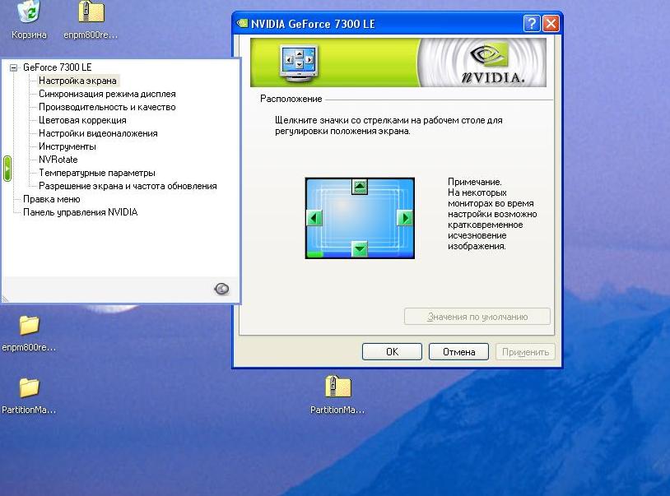
Task: Click the left arrow in screen position preview
Action: (x=314, y=218)
